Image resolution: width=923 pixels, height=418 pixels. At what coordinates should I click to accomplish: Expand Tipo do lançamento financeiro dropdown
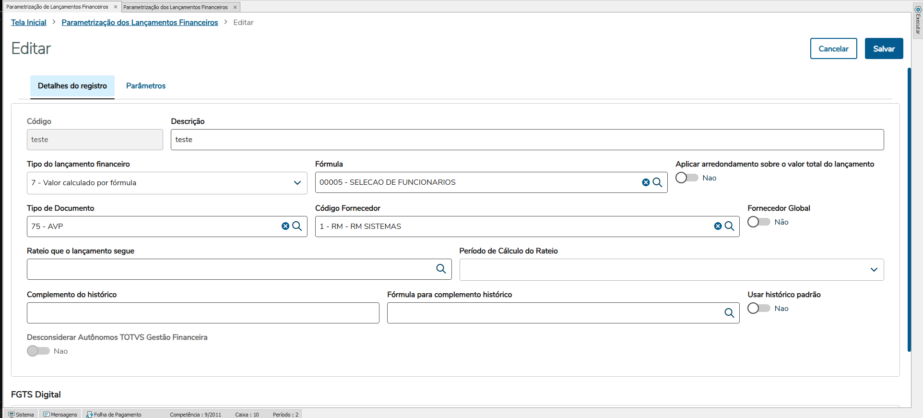point(297,183)
